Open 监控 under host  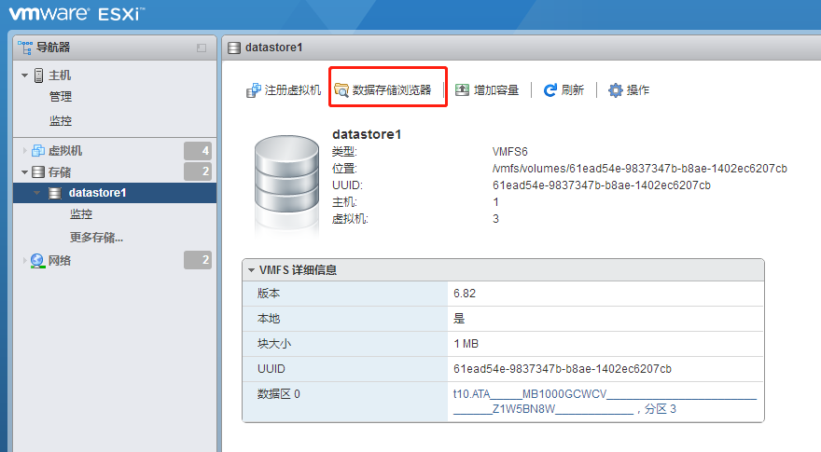[61, 121]
